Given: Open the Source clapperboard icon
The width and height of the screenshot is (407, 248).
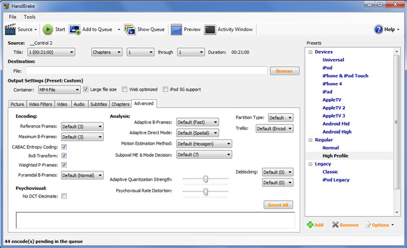Looking at the screenshot, I should [10, 29].
